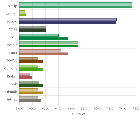Screen dimensions: 140x119
Task: Click the Livecoin dark green bar
Action: (49, 46)
